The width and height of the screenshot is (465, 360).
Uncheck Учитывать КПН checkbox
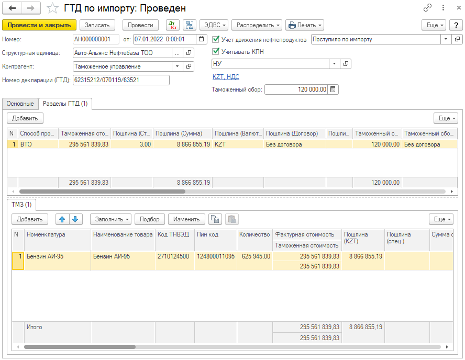coord(217,51)
